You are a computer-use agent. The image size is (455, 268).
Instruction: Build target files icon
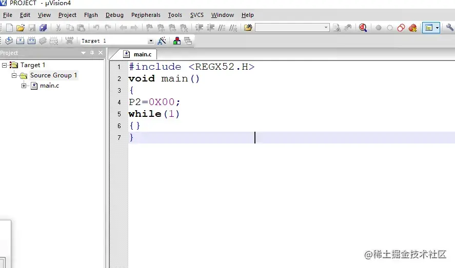click(x=21, y=40)
